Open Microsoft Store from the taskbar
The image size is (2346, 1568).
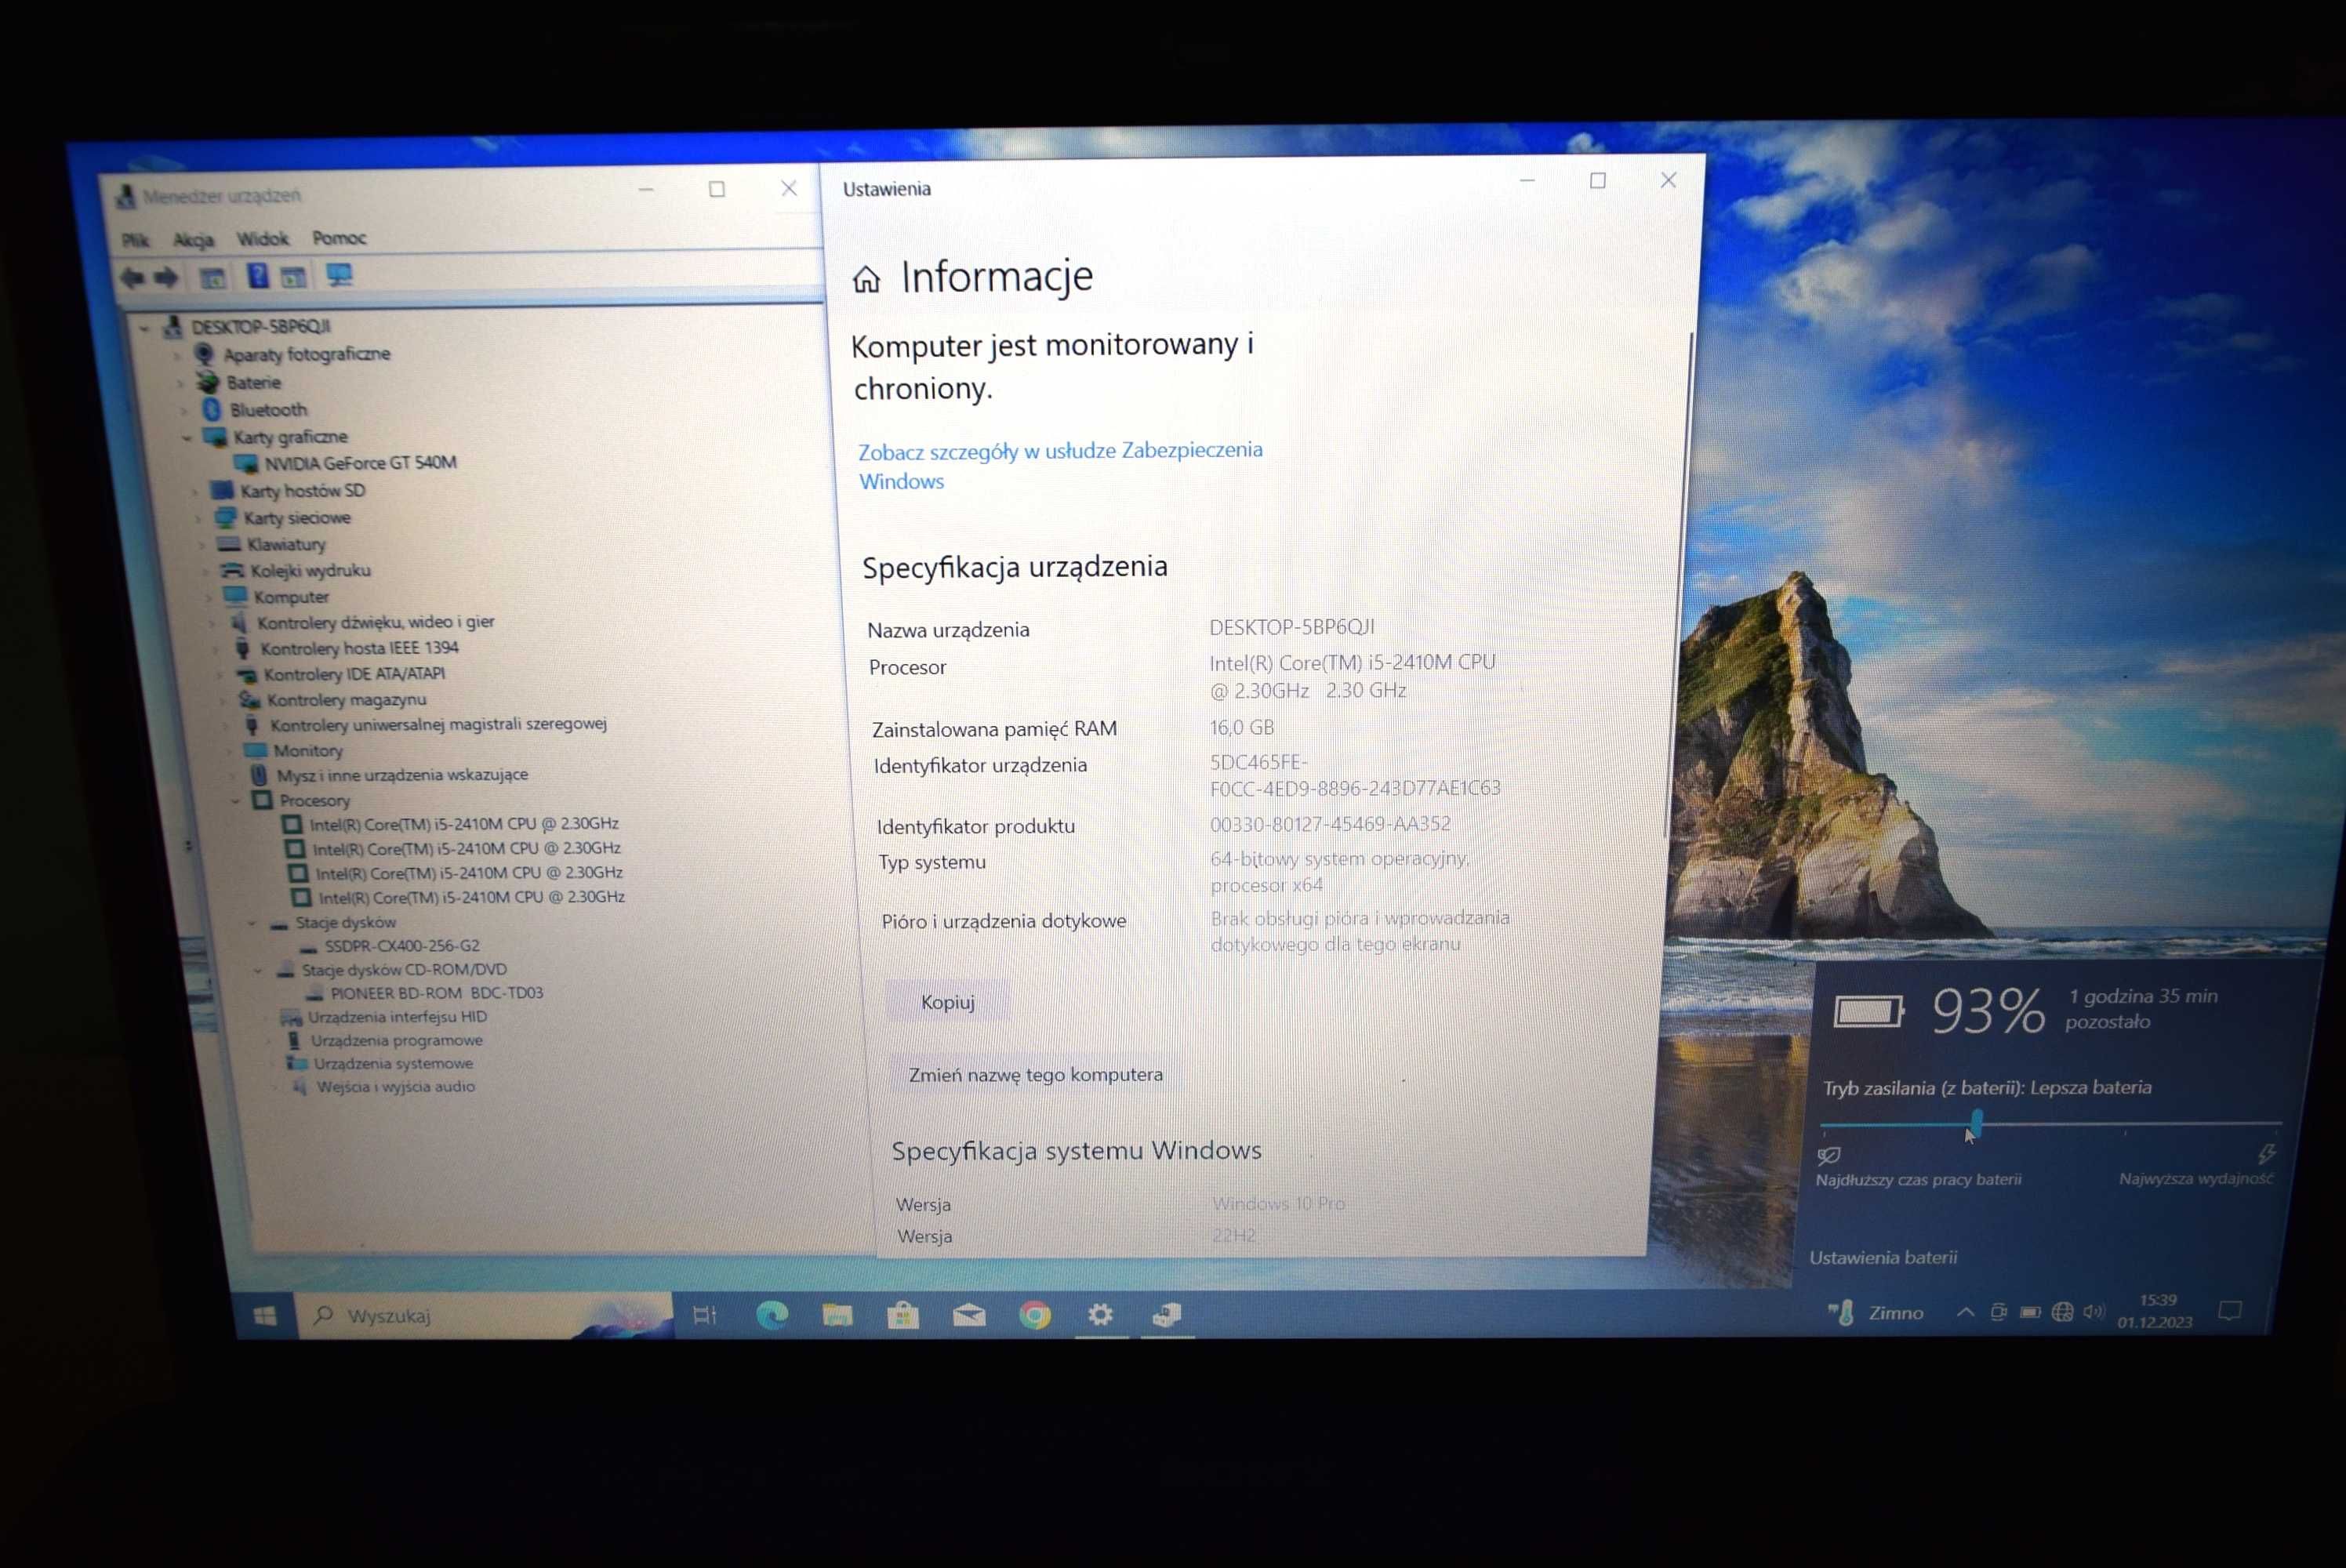coord(903,1315)
